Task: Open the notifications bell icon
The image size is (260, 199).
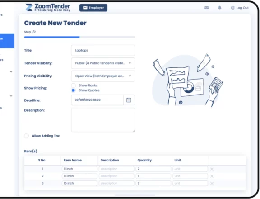Action: pos(220,8)
